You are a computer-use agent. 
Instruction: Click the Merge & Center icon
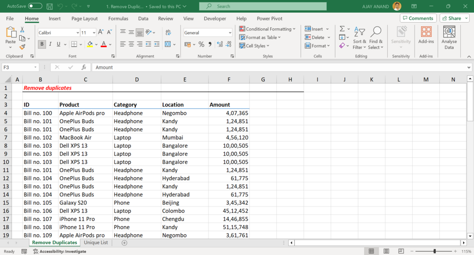point(168,44)
